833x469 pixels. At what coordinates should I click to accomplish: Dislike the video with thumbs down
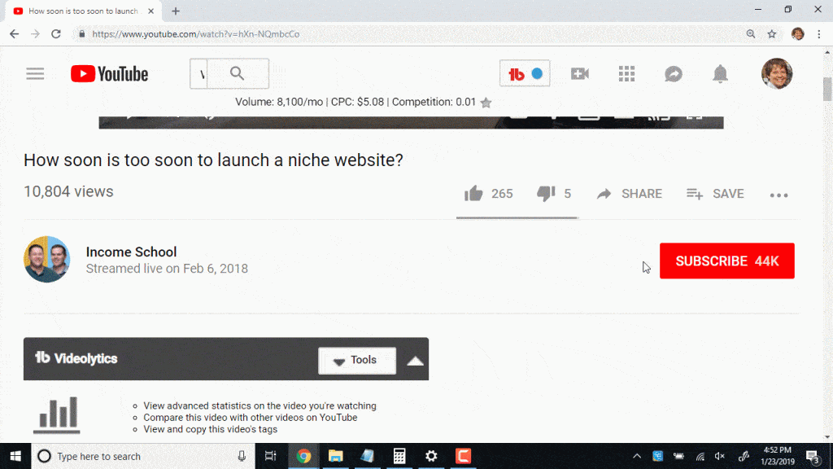[x=546, y=194]
